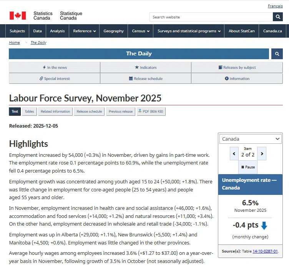Open Releases by subject tile
Viewport: 289px width, 266px height.
tap(237, 67)
